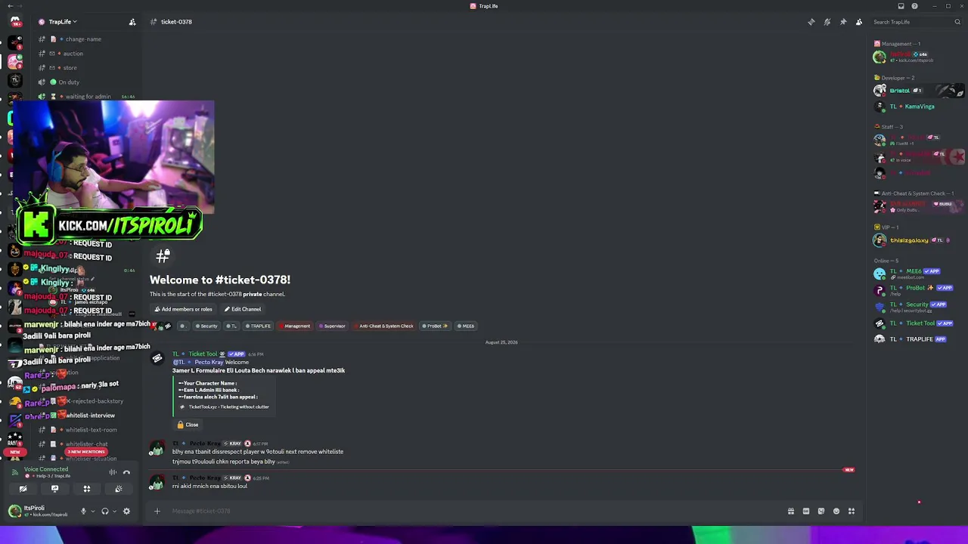This screenshot has width=968, height=544.
Task: Open the Discord inbox icon
Action: [901, 6]
